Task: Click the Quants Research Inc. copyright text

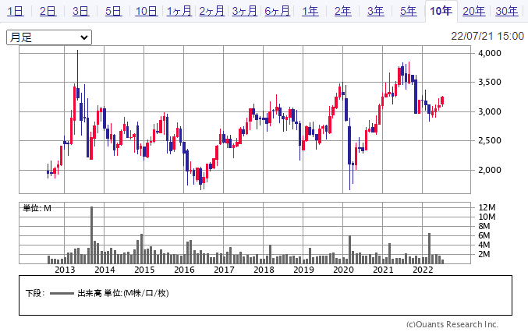Action: 452,324
